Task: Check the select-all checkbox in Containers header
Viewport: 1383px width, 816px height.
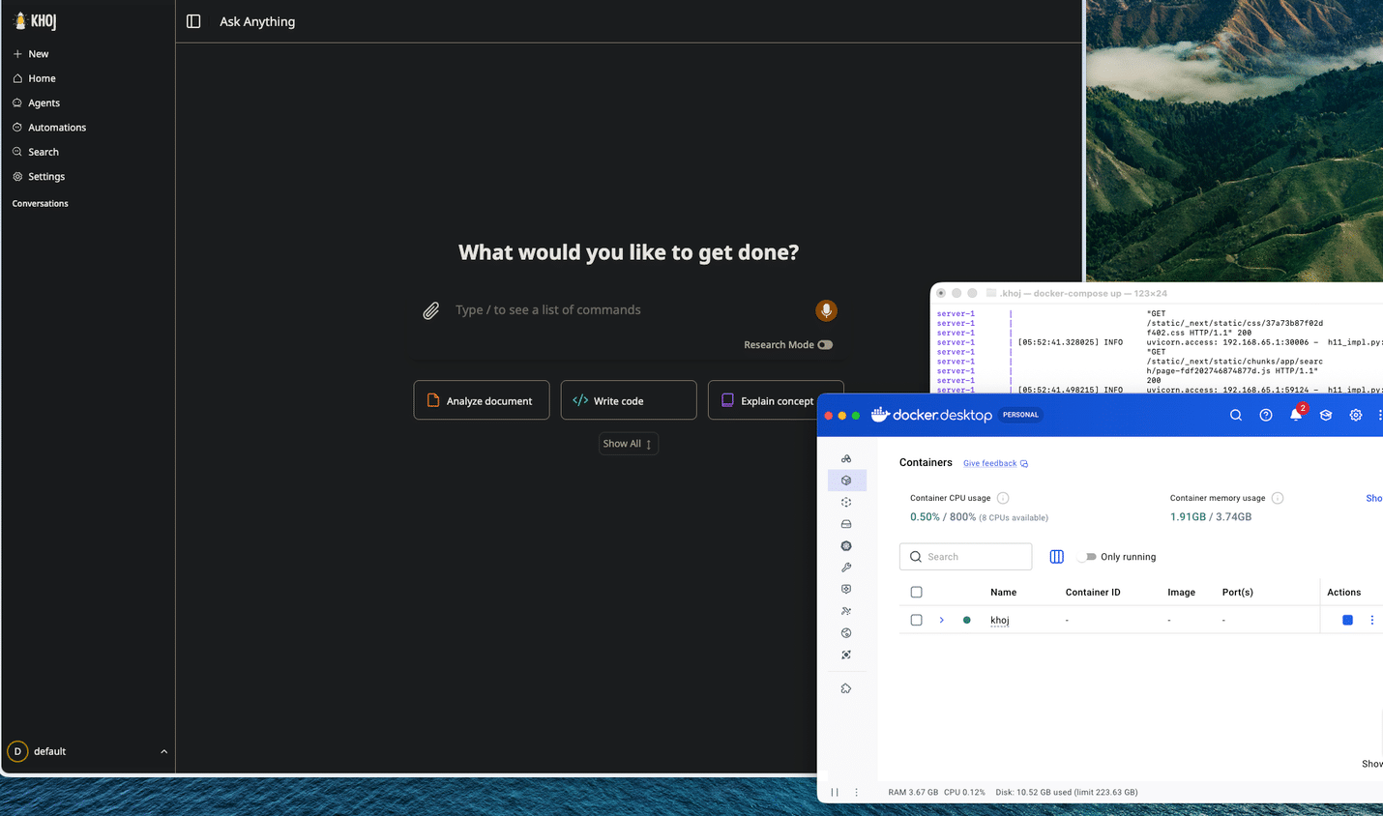Action: coord(917,592)
